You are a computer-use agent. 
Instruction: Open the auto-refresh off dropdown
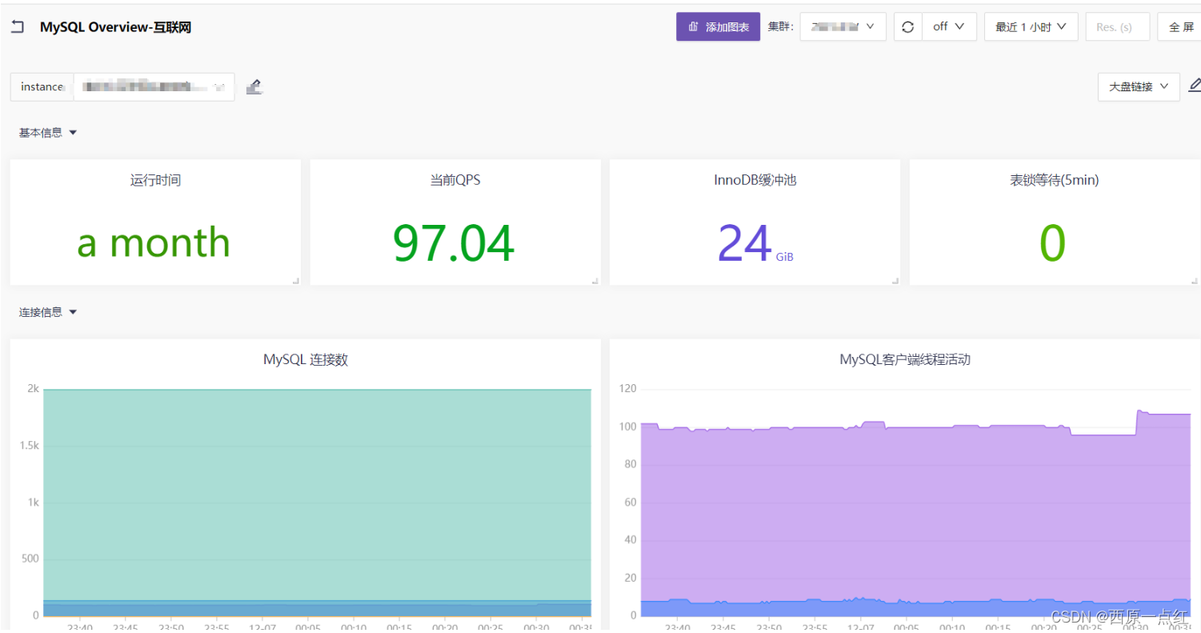click(x=949, y=26)
